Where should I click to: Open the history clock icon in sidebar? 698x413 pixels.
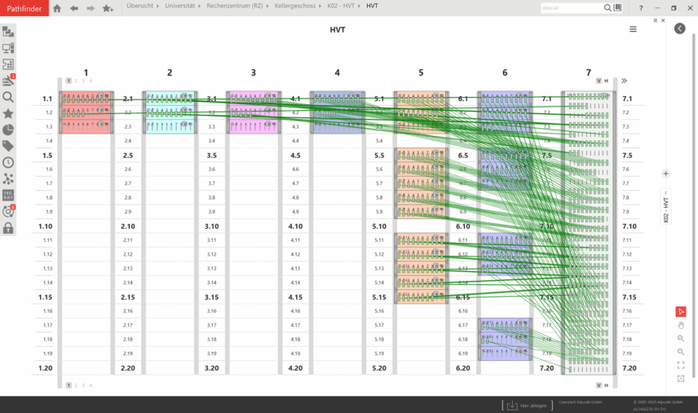8,162
